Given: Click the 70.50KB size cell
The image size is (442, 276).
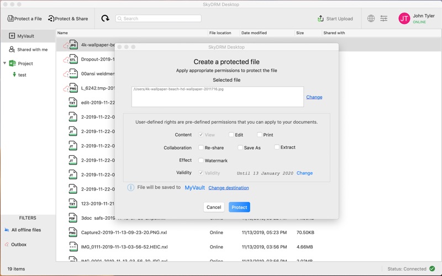Looking at the screenshot, I should [x=306, y=232].
